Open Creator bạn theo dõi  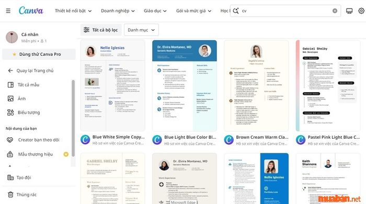pos(39,140)
